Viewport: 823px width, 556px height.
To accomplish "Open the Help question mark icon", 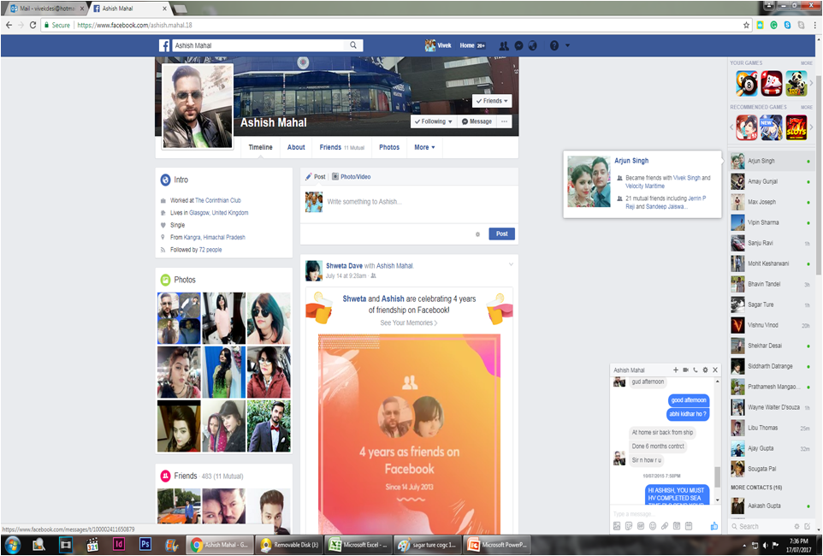I will [554, 45].
